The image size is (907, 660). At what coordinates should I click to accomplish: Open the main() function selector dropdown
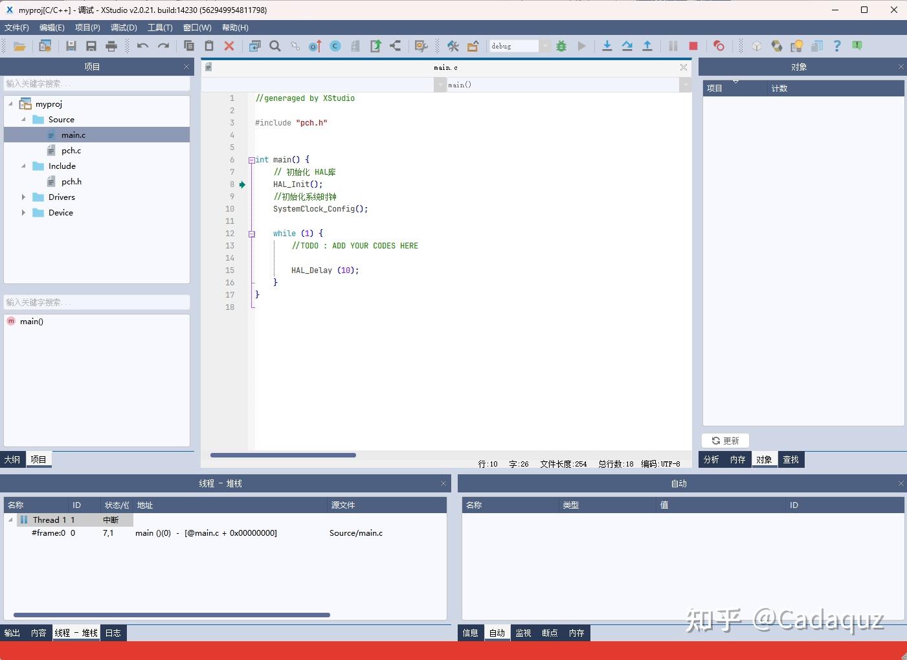tap(686, 85)
